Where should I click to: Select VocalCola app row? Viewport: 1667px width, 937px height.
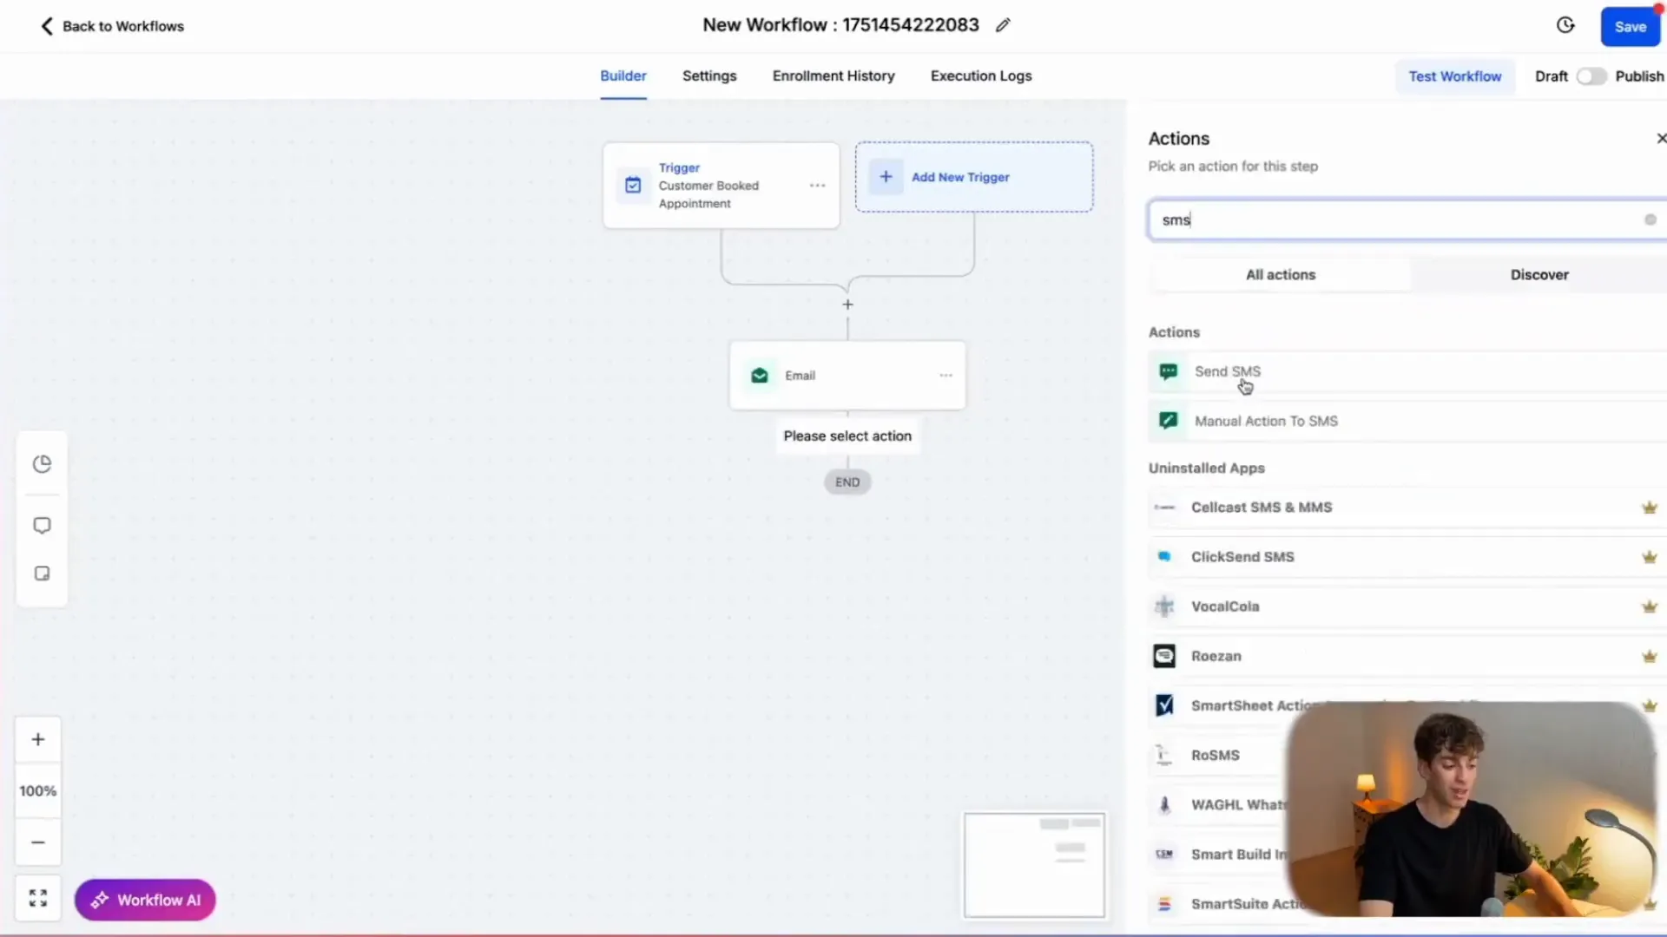point(1407,606)
